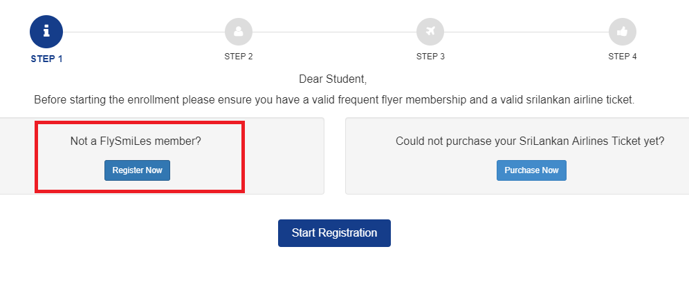Screen dimensions: 689x287
Task: Click the Step 4 thumbs-up icon
Action: (x=622, y=32)
